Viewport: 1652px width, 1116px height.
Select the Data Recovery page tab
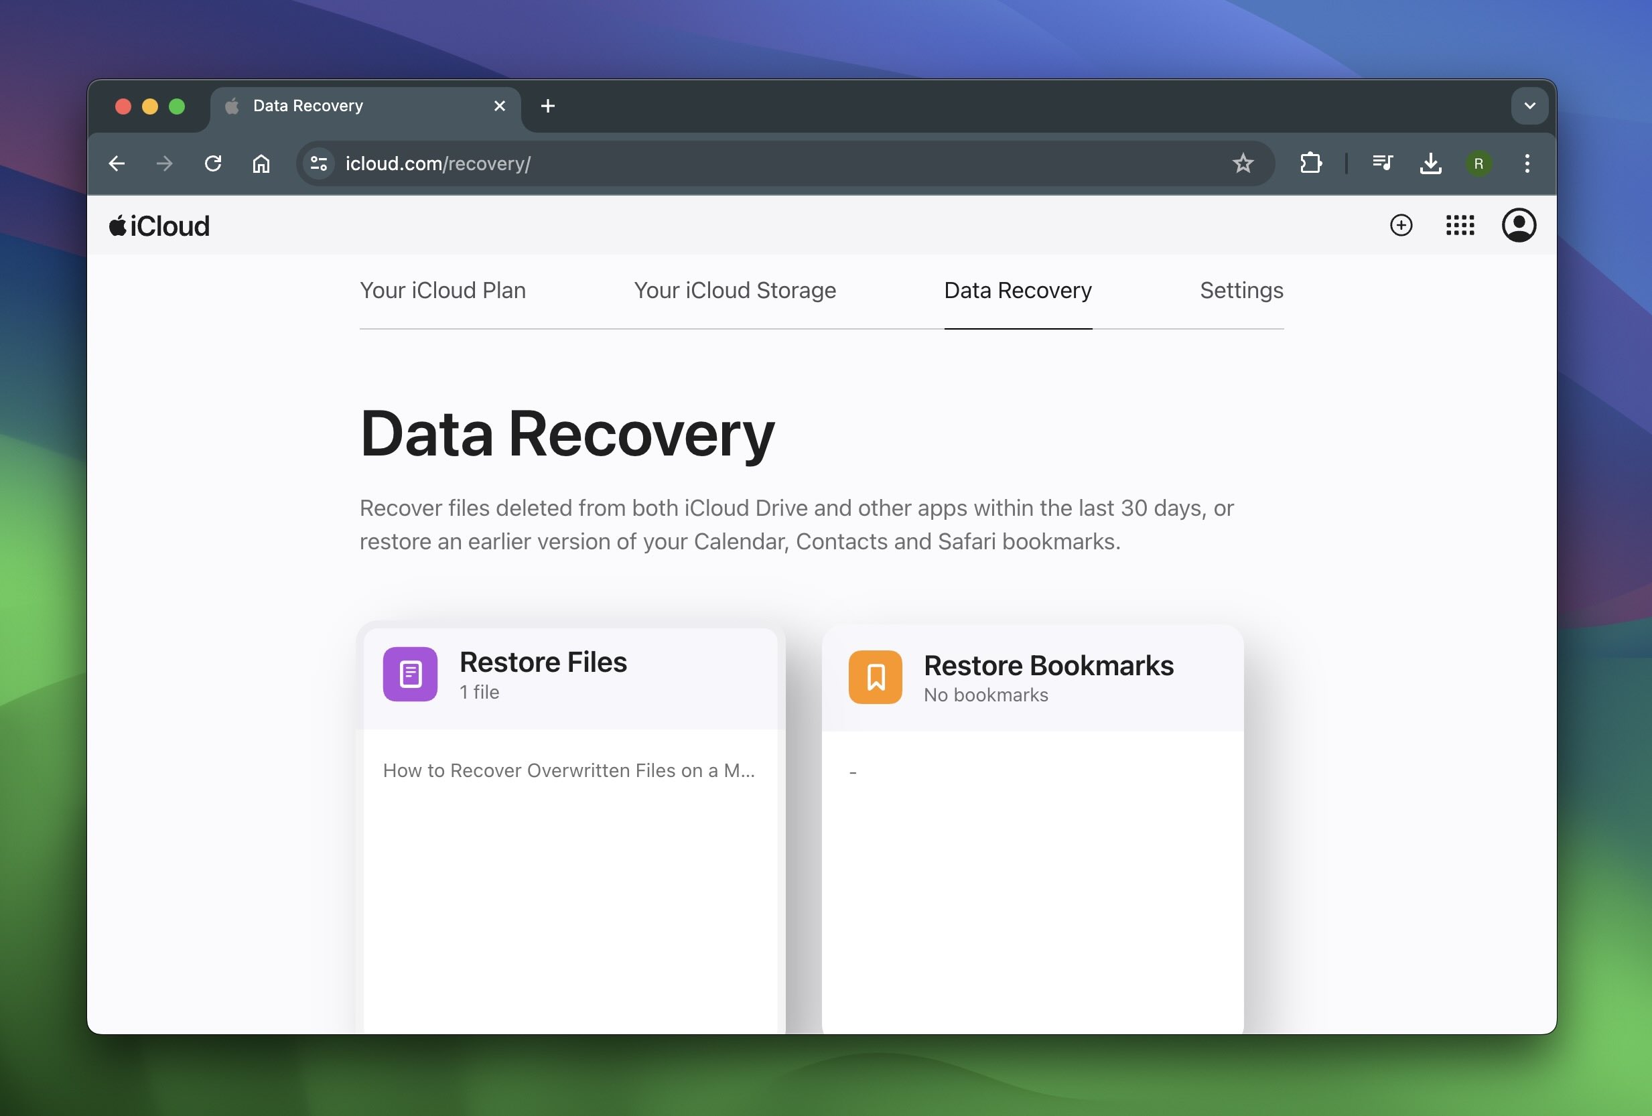point(1018,291)
